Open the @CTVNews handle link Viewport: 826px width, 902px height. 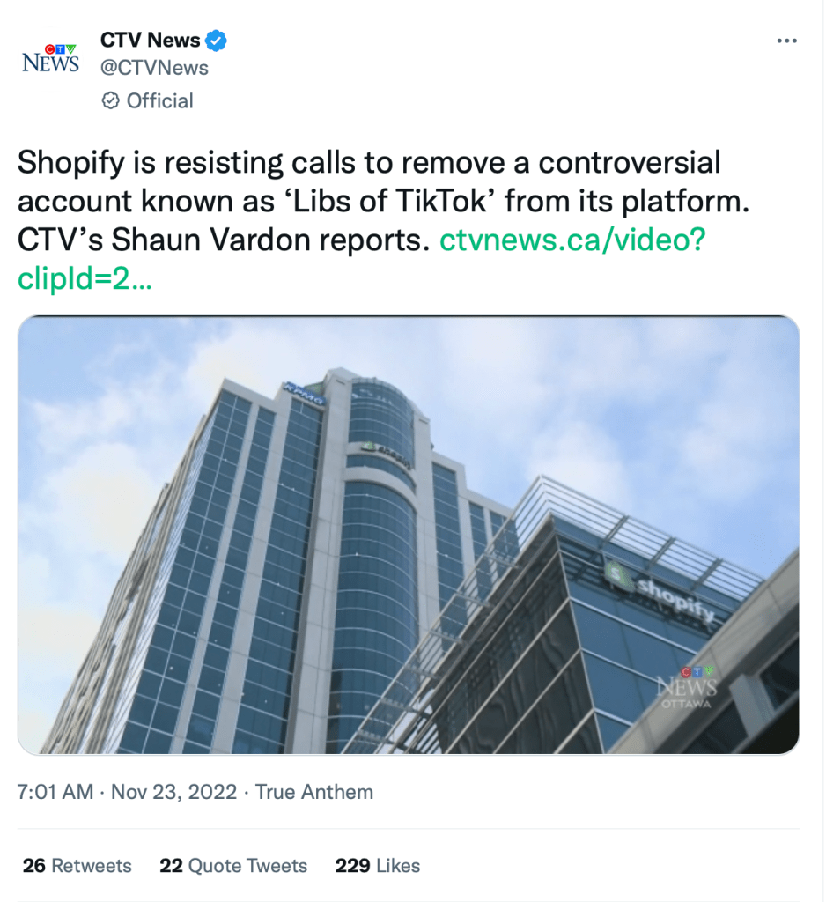(154, 68)
